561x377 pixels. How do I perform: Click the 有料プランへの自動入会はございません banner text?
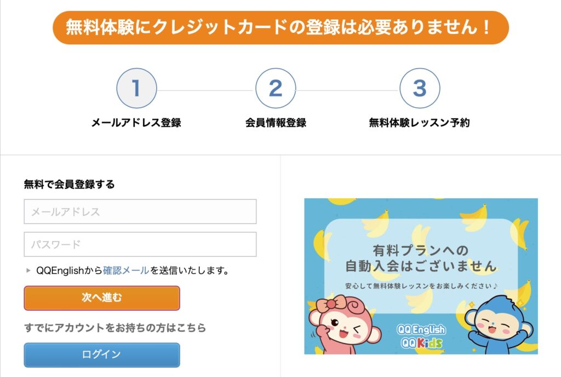click(x=421, y=258)
